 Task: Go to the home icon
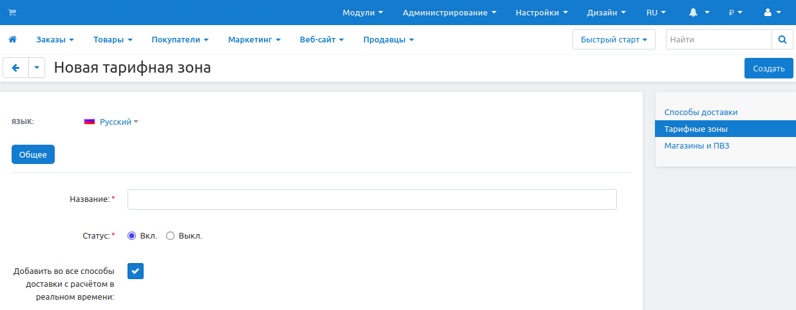tap(12, 40)
